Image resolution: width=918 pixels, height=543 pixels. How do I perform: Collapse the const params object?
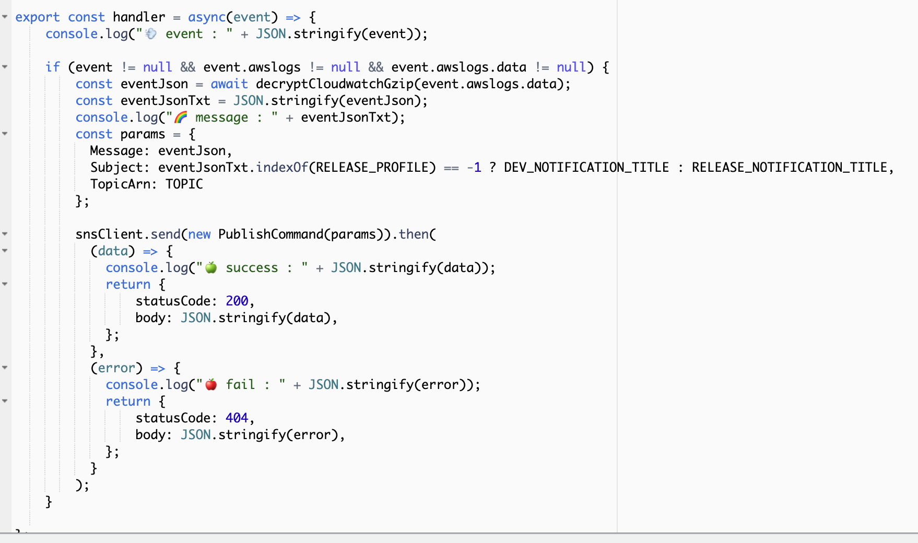pyautogui.click(x=5, y=134)
